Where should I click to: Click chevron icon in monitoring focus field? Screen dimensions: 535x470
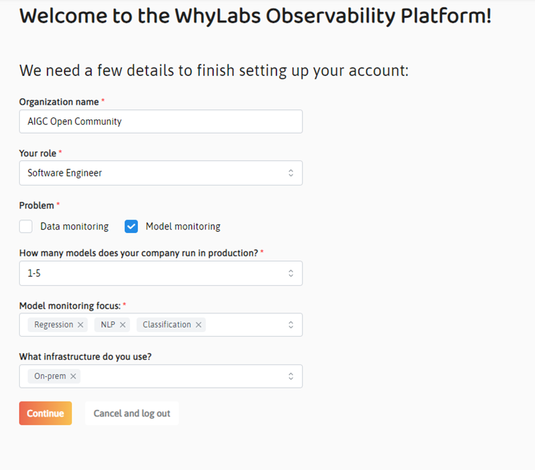pyautogui.click(x=291, y=325)
